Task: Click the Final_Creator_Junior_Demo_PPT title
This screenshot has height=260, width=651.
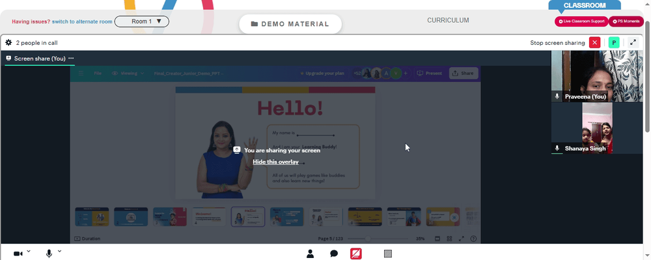Action: point(189,73)
